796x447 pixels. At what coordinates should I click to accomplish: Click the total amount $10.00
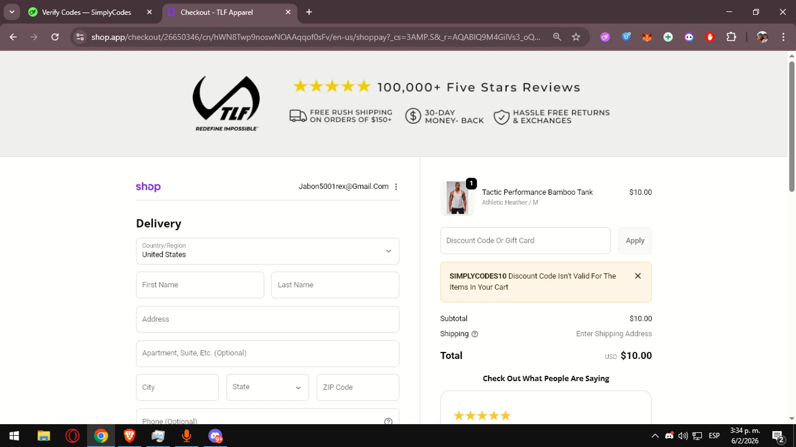tap(636, 356)
